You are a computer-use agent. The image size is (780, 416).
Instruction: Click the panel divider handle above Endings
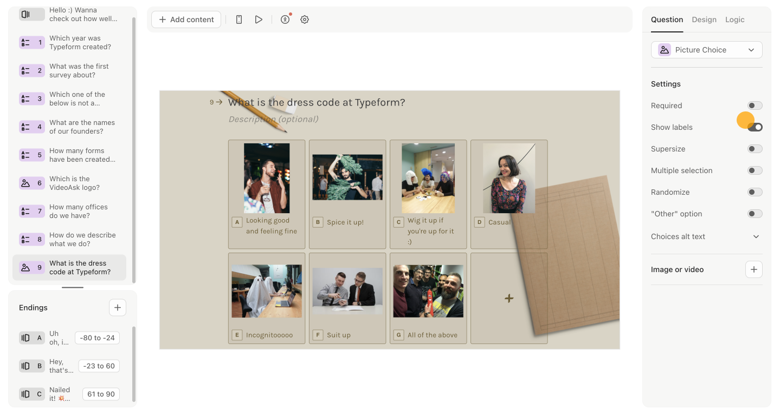coord(73,287)
